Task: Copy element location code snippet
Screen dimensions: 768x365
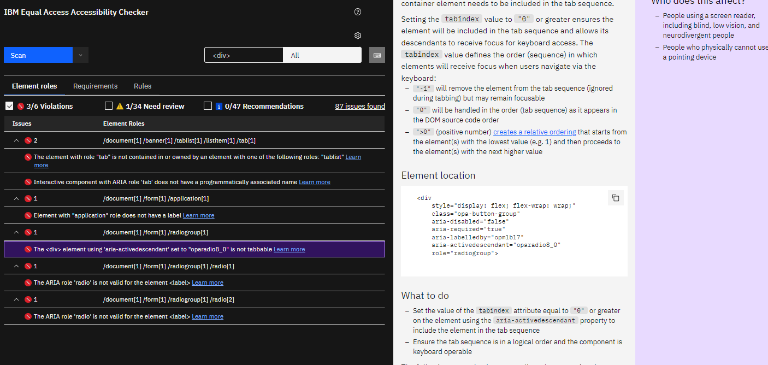Action: pos(616,198)
